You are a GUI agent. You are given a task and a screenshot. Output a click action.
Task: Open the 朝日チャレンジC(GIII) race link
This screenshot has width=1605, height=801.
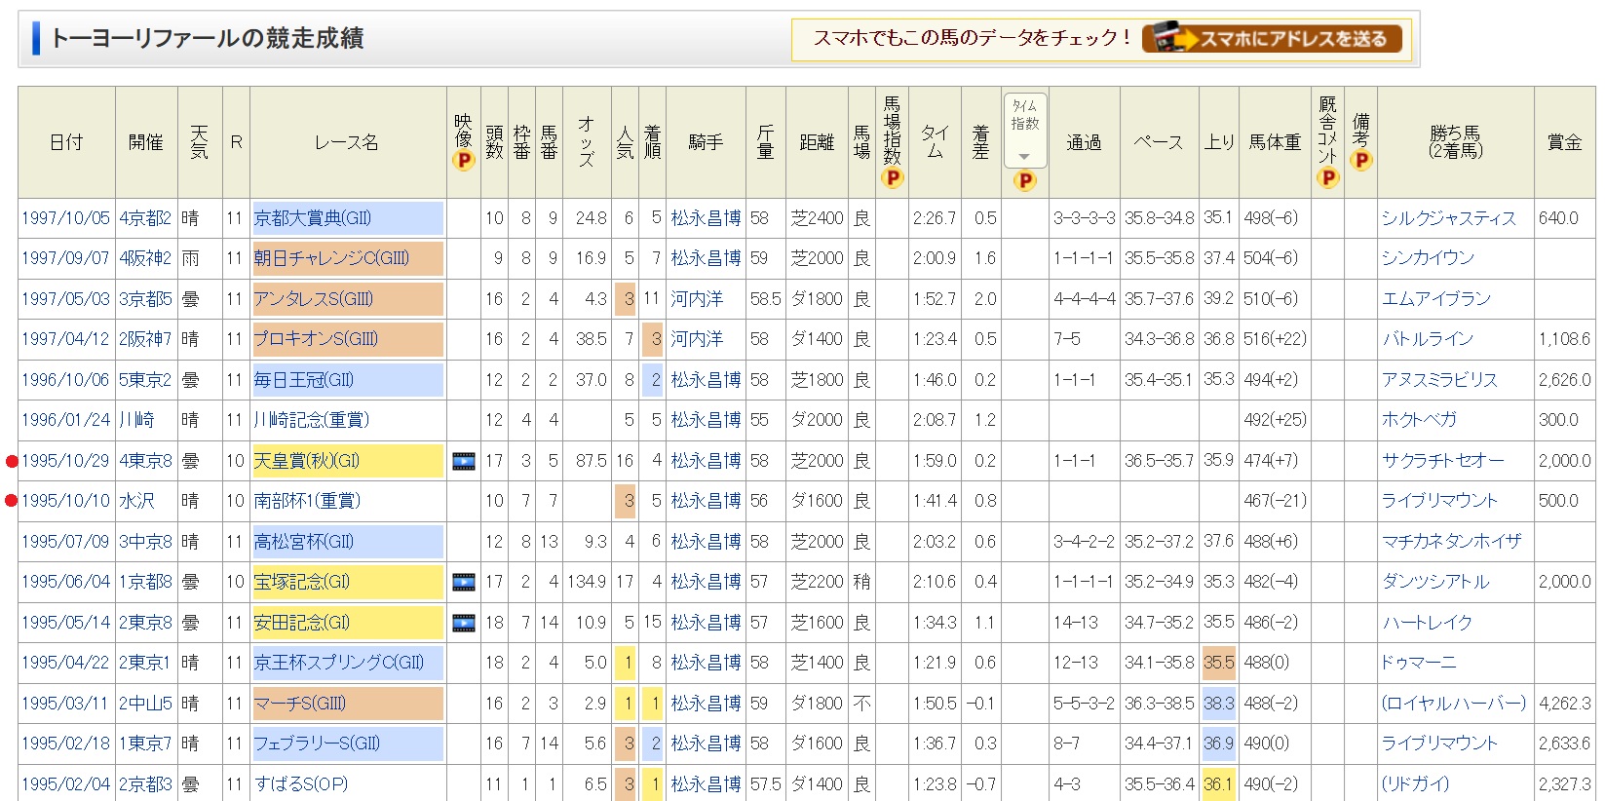coord(332,258)
